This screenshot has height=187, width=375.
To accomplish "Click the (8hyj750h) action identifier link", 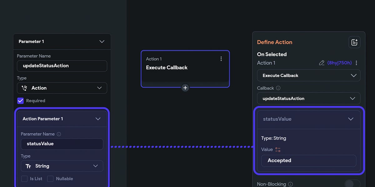I will 340,63.
